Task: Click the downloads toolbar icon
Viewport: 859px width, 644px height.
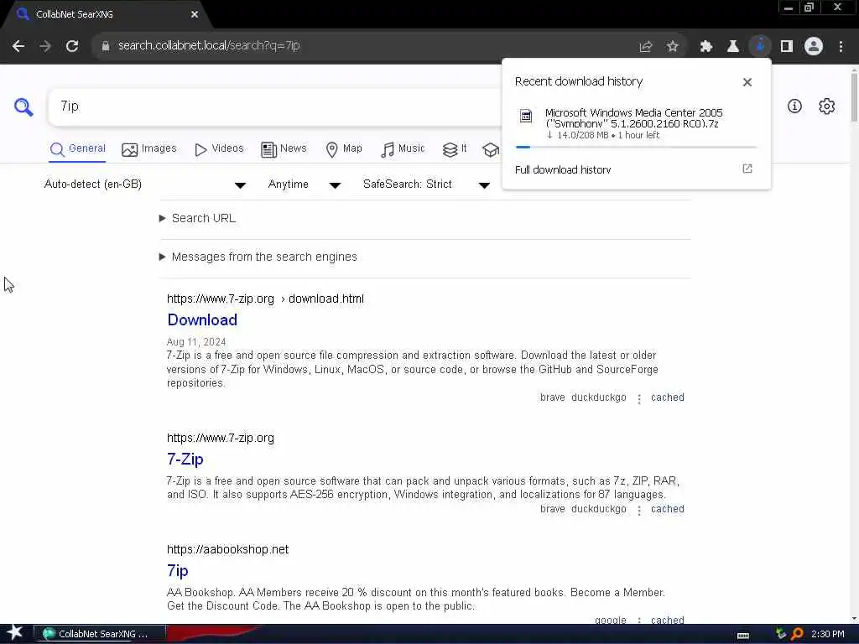Action: point(760,47)
